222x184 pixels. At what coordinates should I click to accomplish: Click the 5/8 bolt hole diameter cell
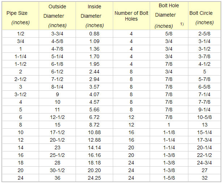169,34
